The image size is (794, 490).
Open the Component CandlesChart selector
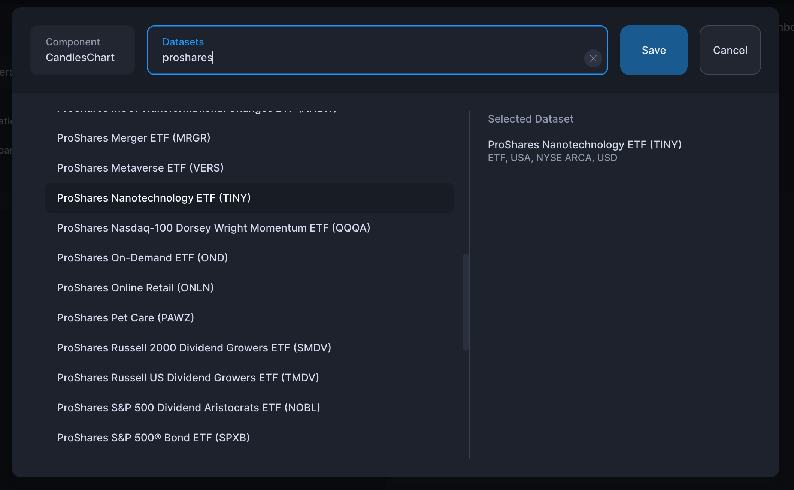(x=82, y=50)
